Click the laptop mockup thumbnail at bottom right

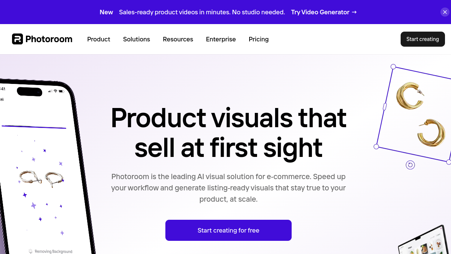pos(425,241)
